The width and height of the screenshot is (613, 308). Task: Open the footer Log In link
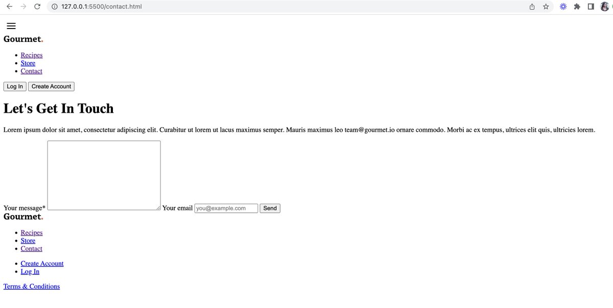(x=30, y=271)
